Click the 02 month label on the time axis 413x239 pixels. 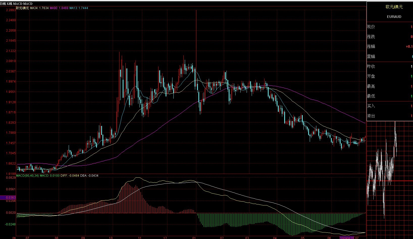(x=222, y=238)
